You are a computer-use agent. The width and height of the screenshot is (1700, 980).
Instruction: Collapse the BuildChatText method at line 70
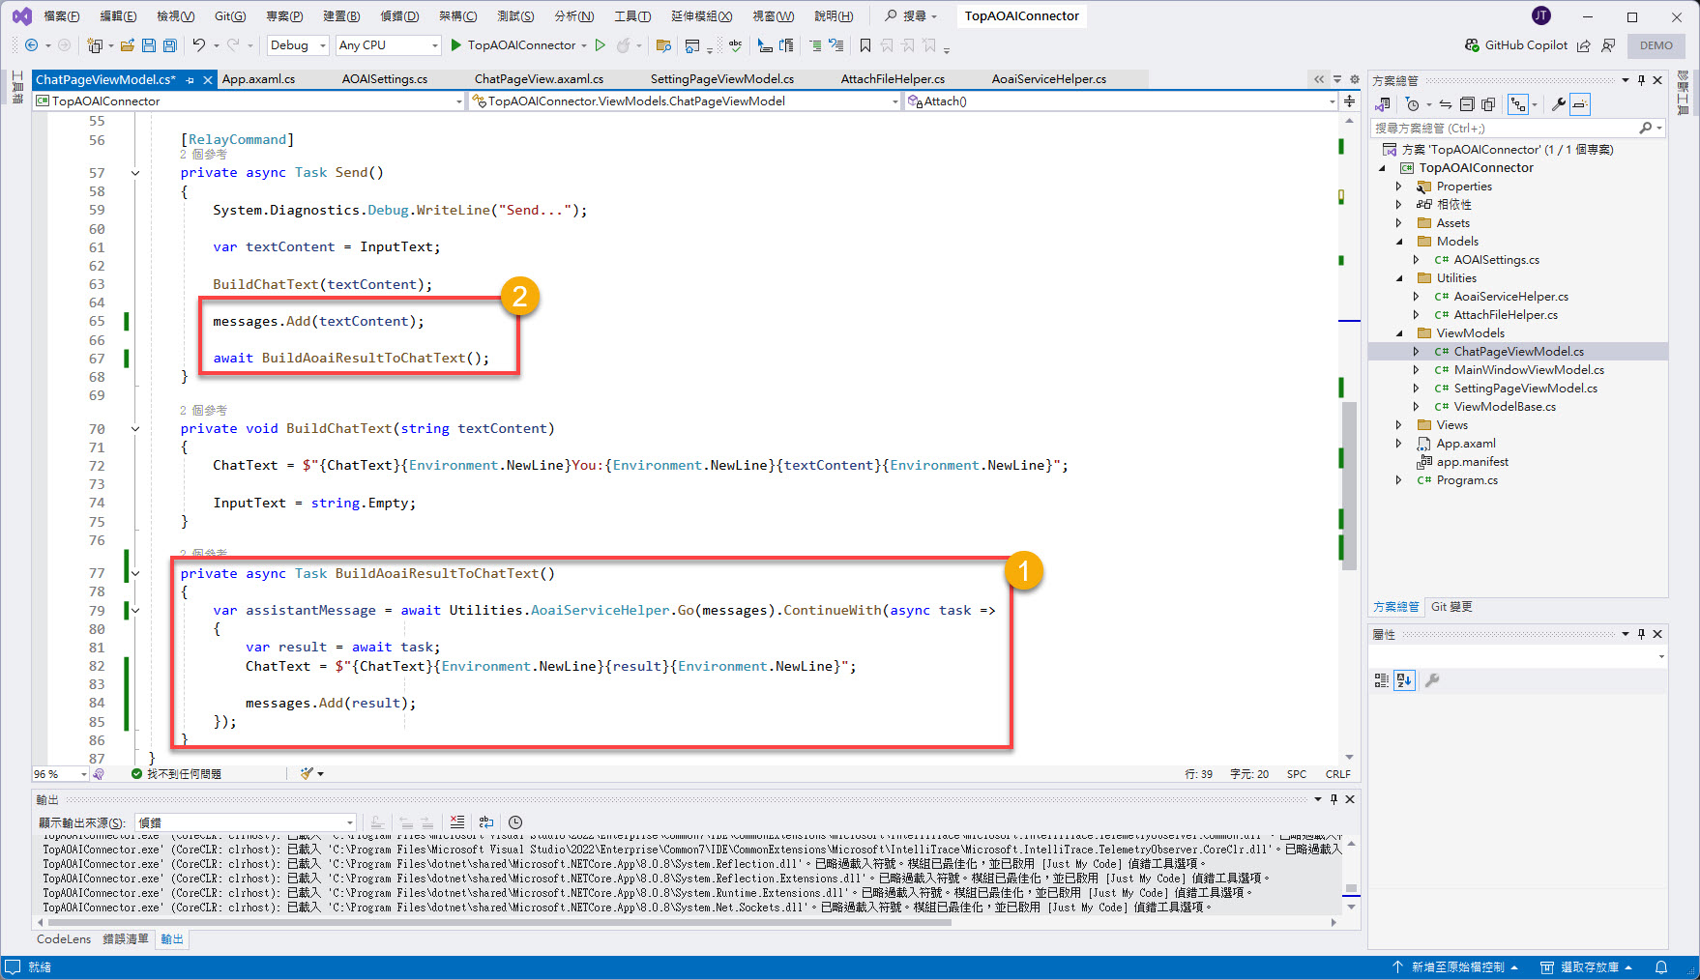[x=135, y=429]
